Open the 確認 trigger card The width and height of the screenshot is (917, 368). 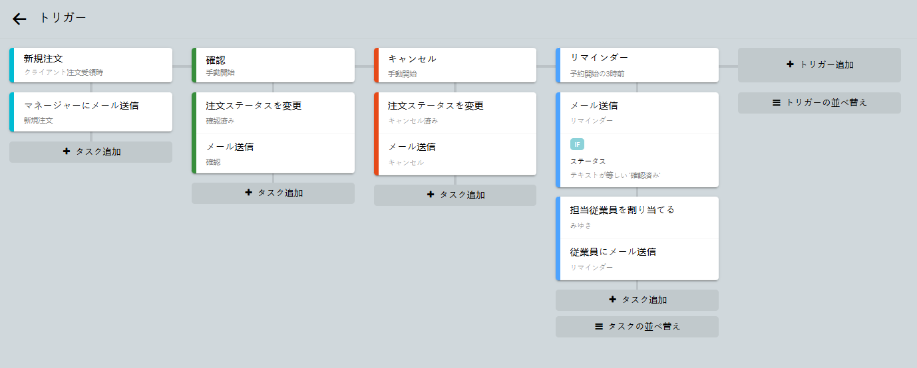coord(274,64)
